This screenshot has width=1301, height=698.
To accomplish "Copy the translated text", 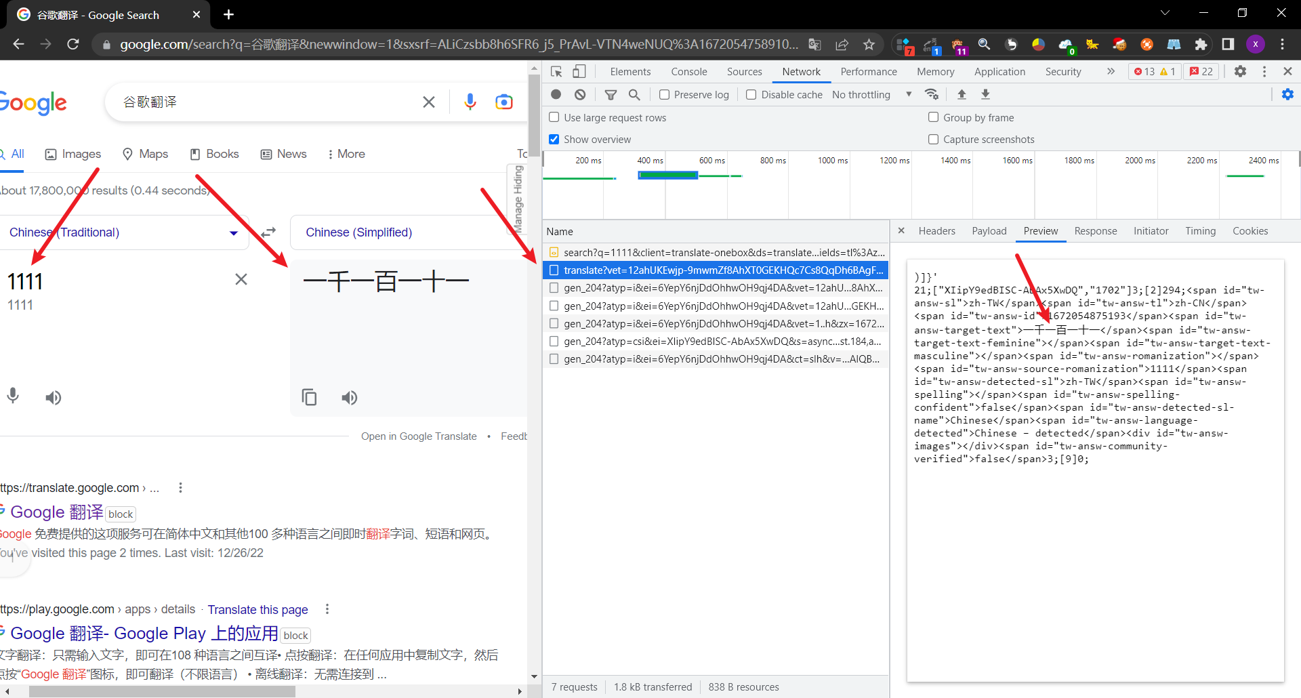I will pyautogui.click(x=309, y=398).
